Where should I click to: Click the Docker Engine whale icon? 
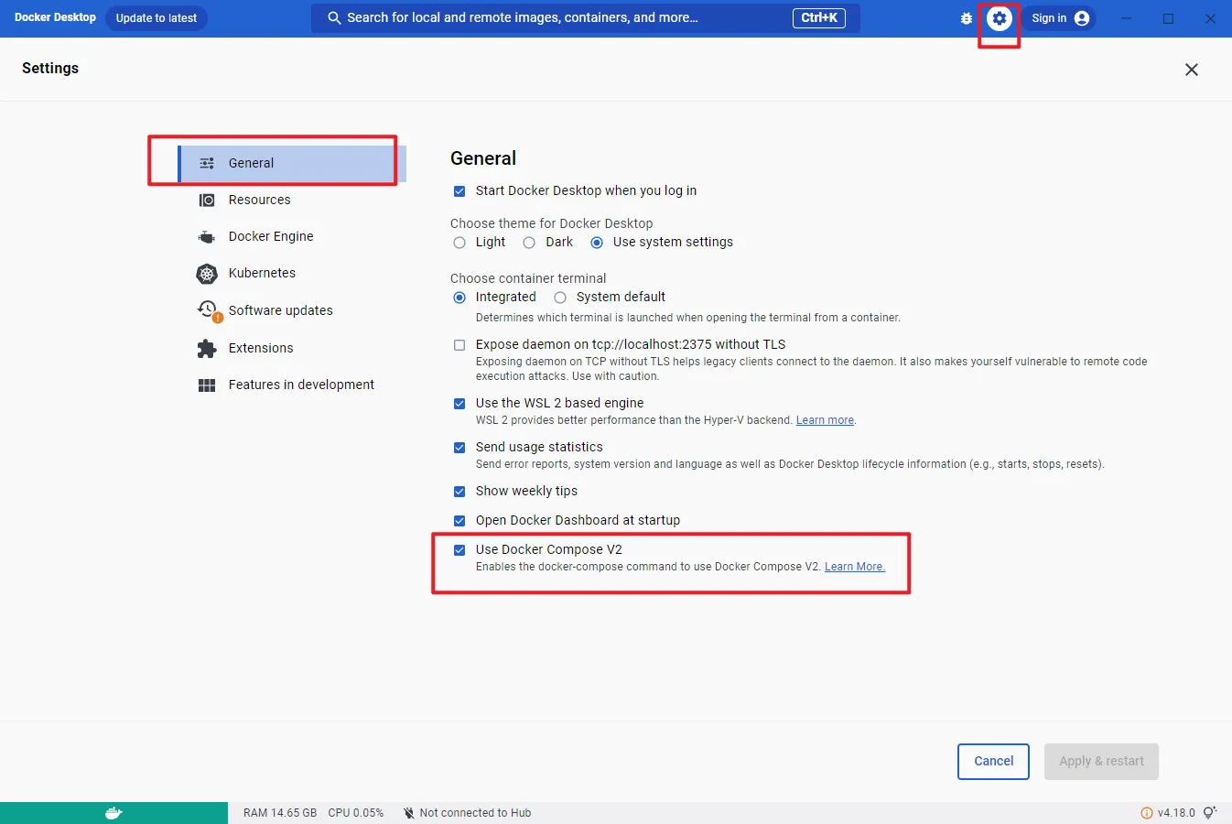point(207,237)
